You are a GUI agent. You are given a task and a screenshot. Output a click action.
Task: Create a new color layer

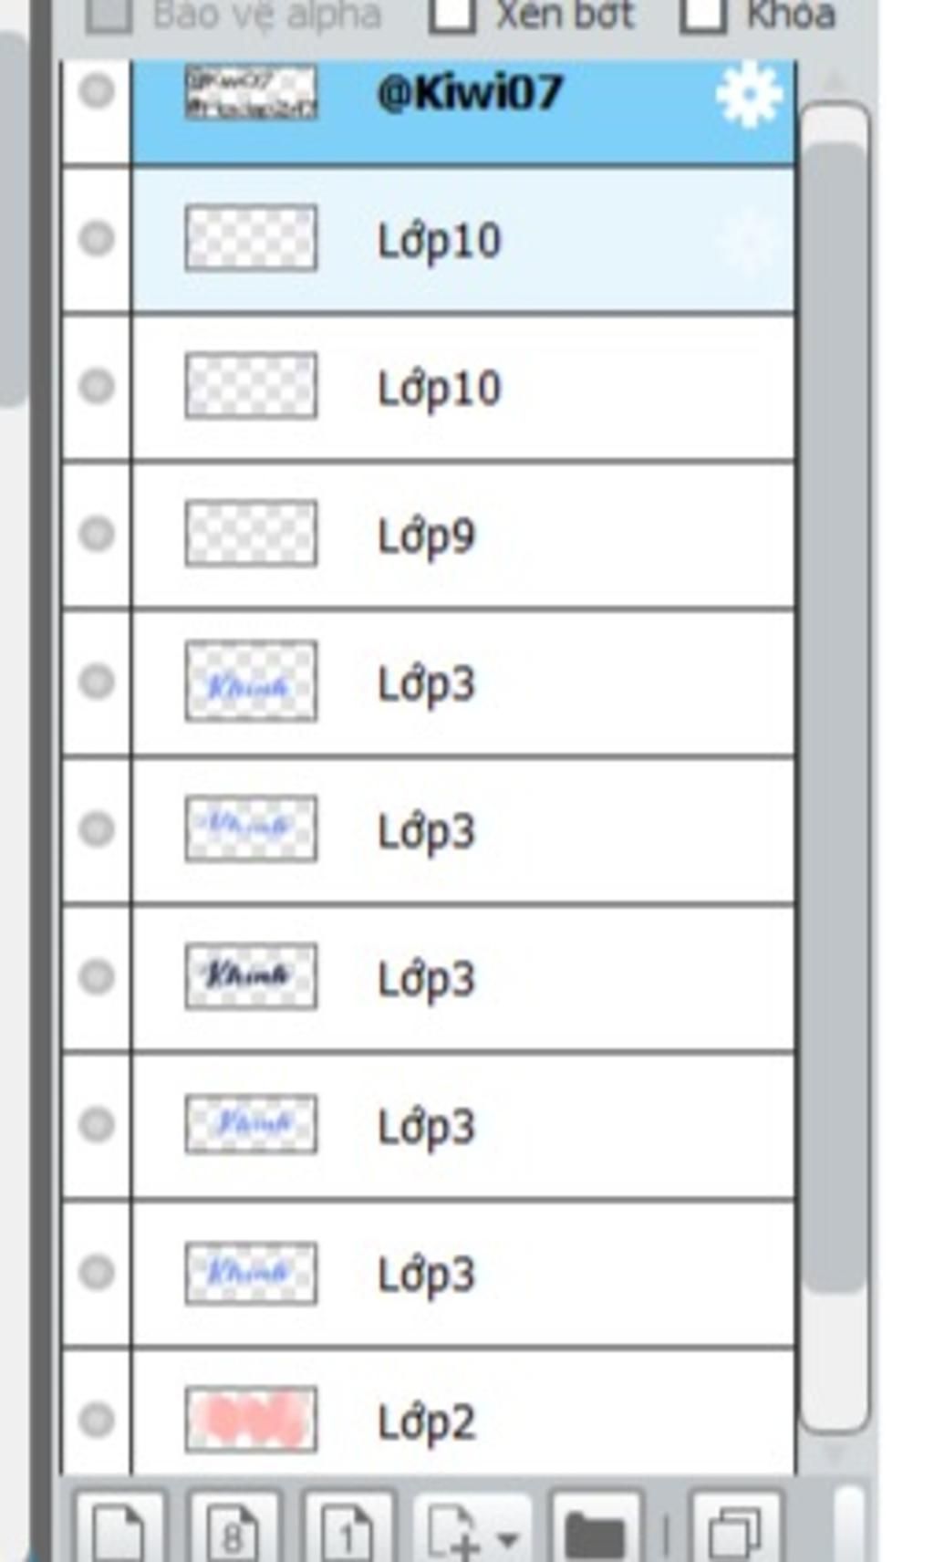coord(119,1527)
